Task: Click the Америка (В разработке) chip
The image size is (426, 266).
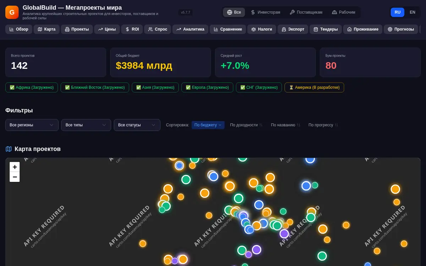Action: pyautogui.click(x=314, y=87)
